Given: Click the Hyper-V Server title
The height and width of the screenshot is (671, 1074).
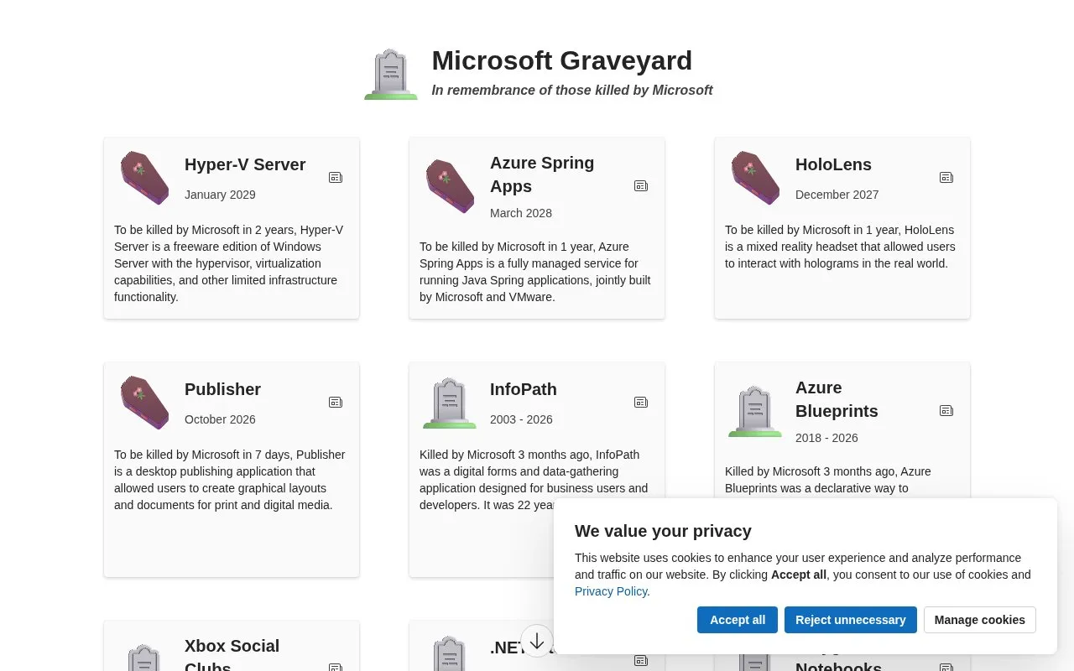Looking at the screenshot, I should pos(245,164).
